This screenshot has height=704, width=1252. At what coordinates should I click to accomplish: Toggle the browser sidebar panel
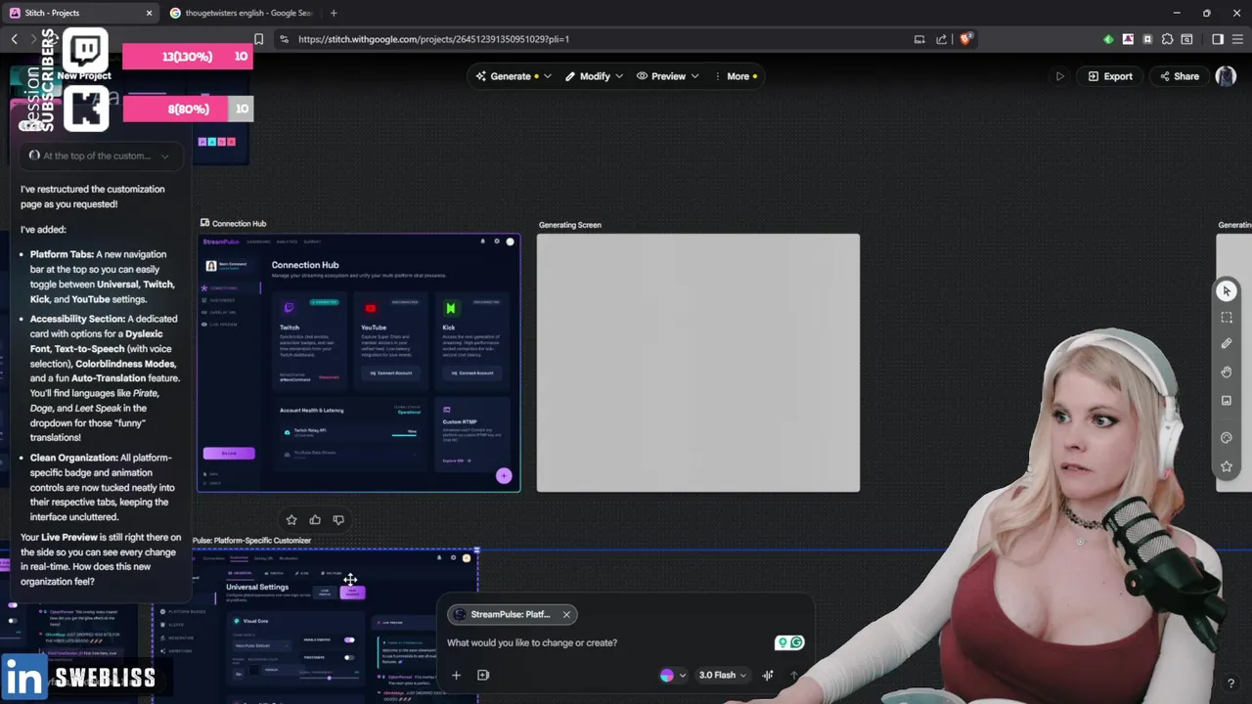[1218, 39]
